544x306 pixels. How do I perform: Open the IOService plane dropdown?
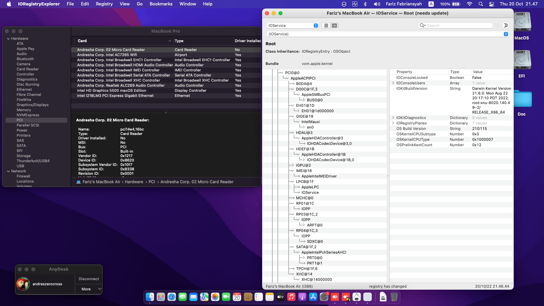pos(292,26)
